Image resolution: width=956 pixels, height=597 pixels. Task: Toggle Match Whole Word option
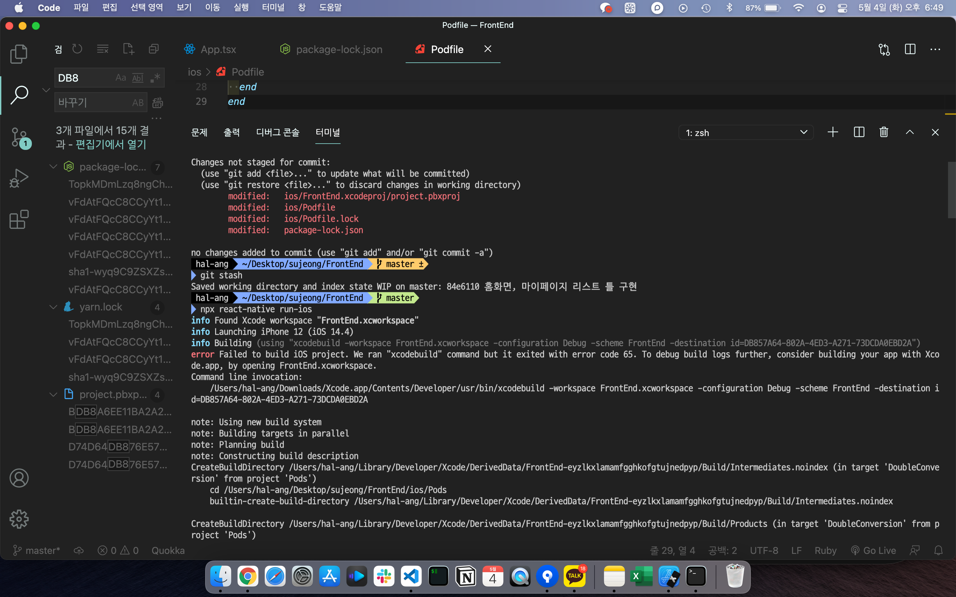tap(137, 78)
